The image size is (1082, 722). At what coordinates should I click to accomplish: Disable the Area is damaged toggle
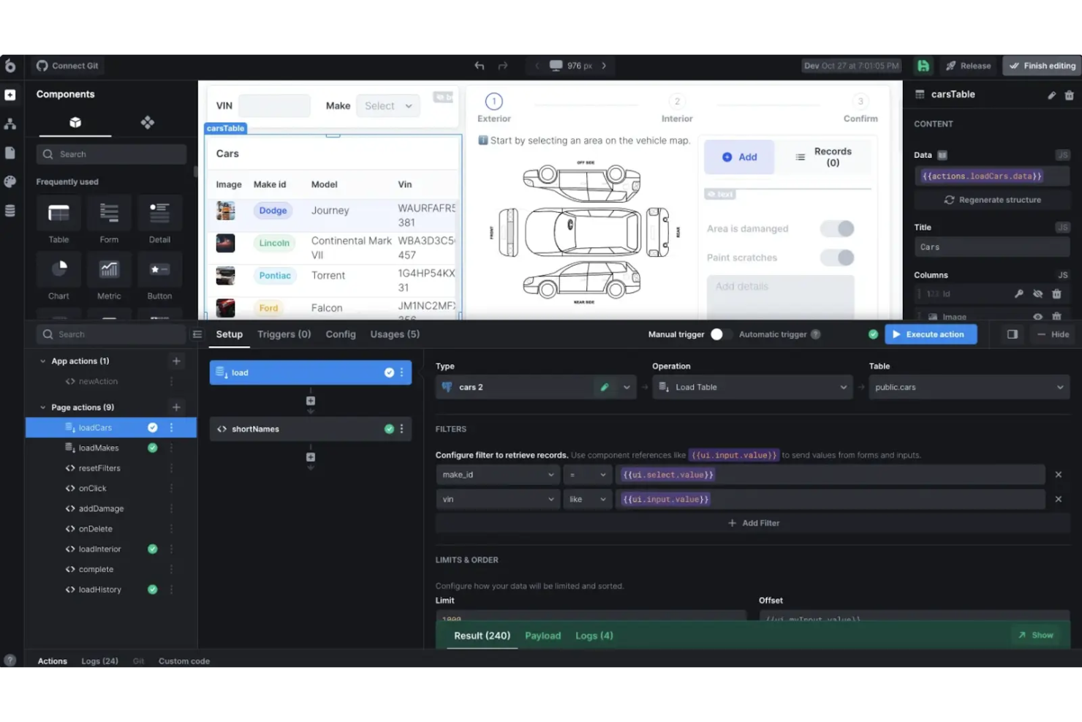pos(836,228)
